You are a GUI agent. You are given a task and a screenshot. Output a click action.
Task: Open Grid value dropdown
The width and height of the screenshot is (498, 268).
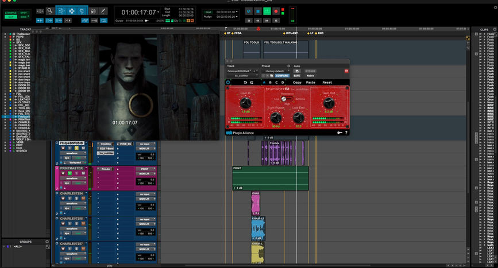click(237, 11)
